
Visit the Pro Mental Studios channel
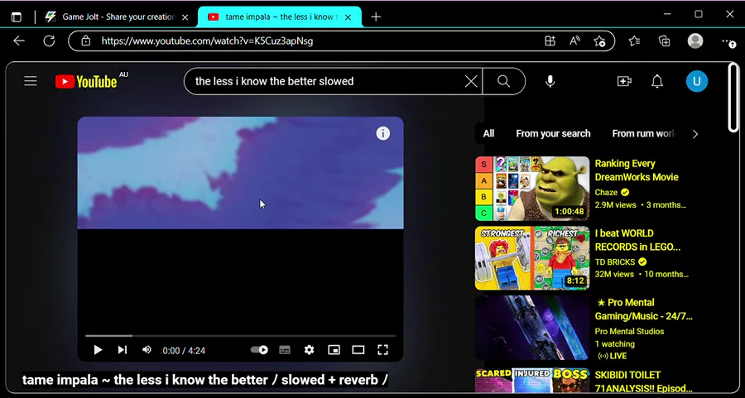coord(630,332)
